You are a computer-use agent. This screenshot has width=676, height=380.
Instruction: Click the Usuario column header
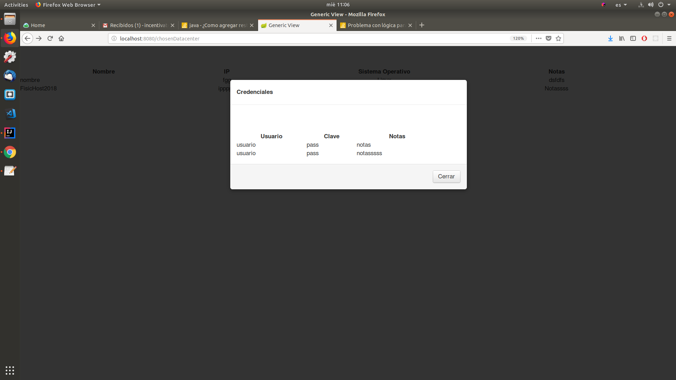point(271,136)
